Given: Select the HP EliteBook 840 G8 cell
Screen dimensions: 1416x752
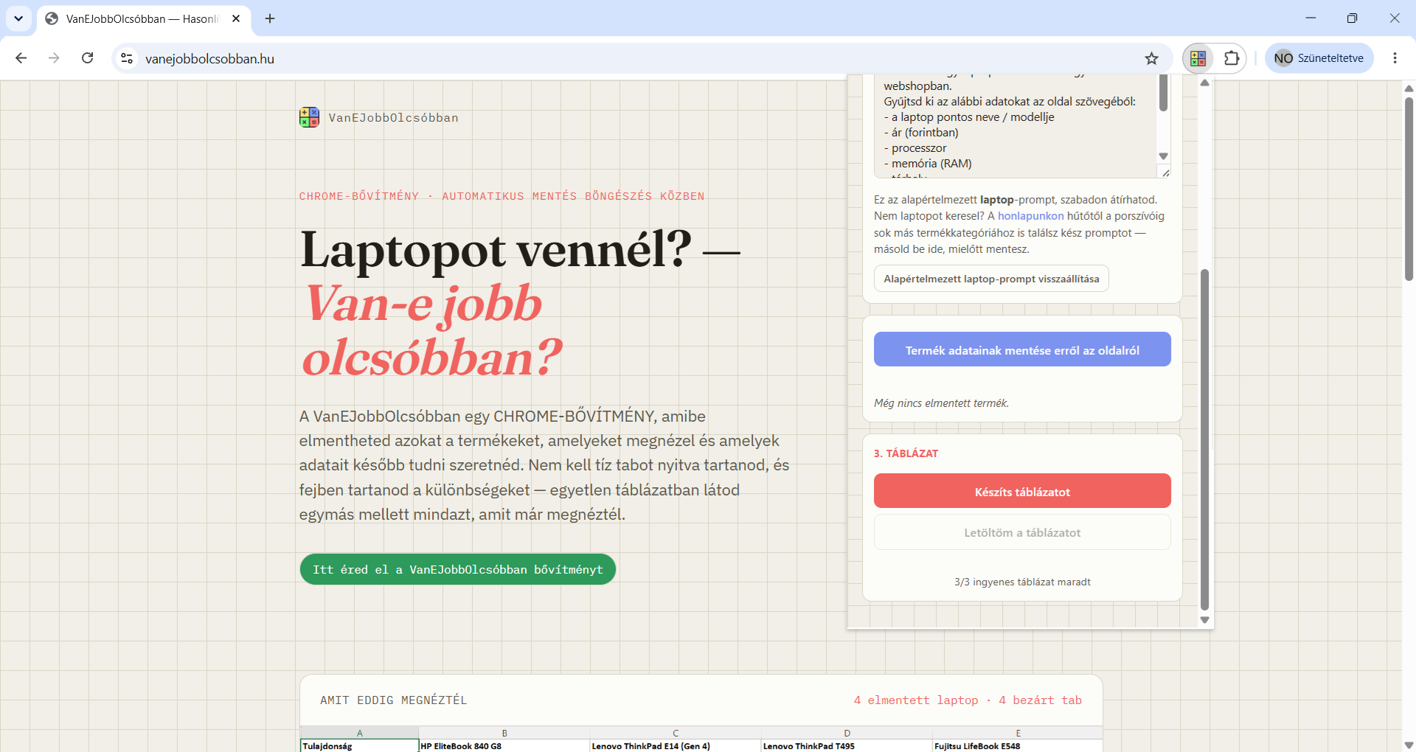Looking at the screenshot, I should [x=504, y=746].
